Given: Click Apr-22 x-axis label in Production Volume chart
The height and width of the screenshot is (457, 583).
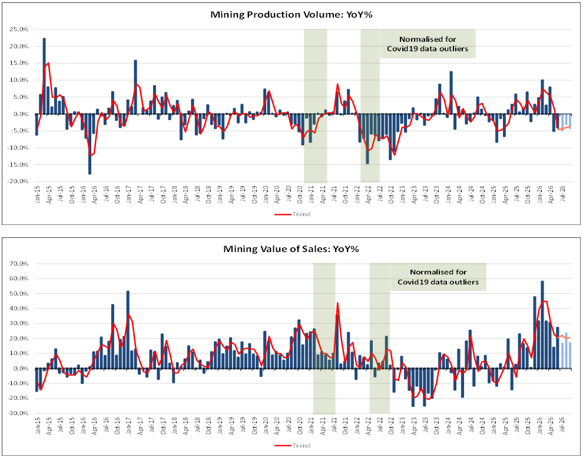Looking at the screenshot, I should click(x=368, y=194).
